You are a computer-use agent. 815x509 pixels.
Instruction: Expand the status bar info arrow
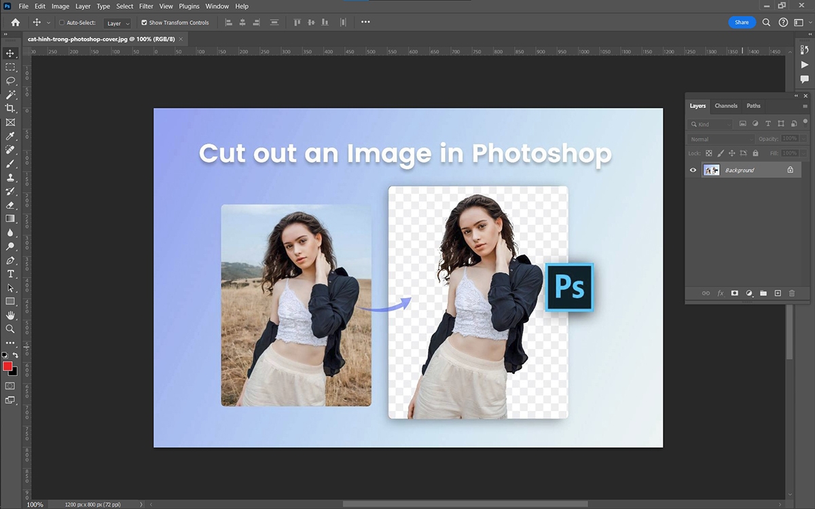(x=141, y=504)
